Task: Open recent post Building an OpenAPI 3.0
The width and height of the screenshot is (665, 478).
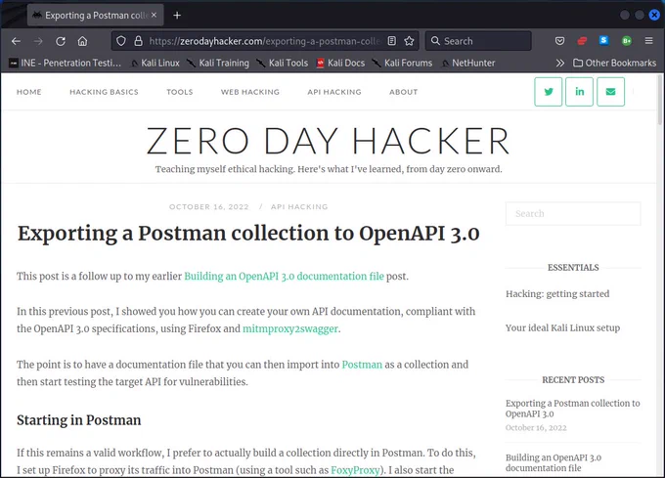Action: tap(554, 462)
